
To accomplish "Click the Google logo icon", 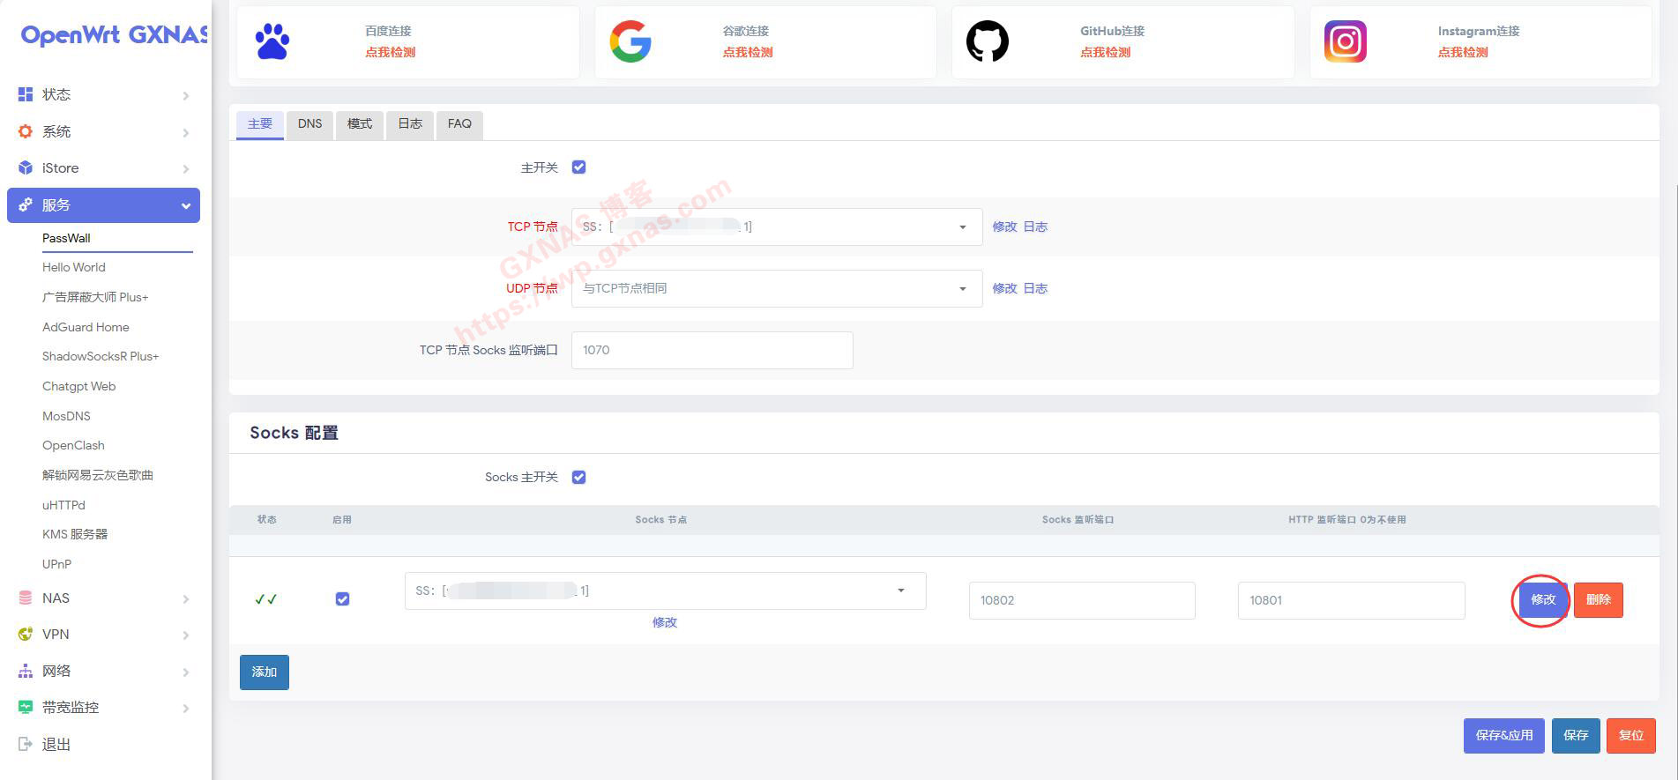I will 630,41.
